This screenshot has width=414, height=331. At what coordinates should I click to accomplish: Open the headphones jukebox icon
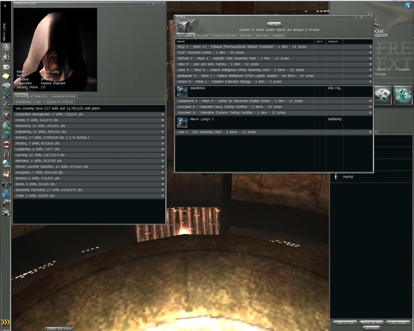(x=6, y=183)
